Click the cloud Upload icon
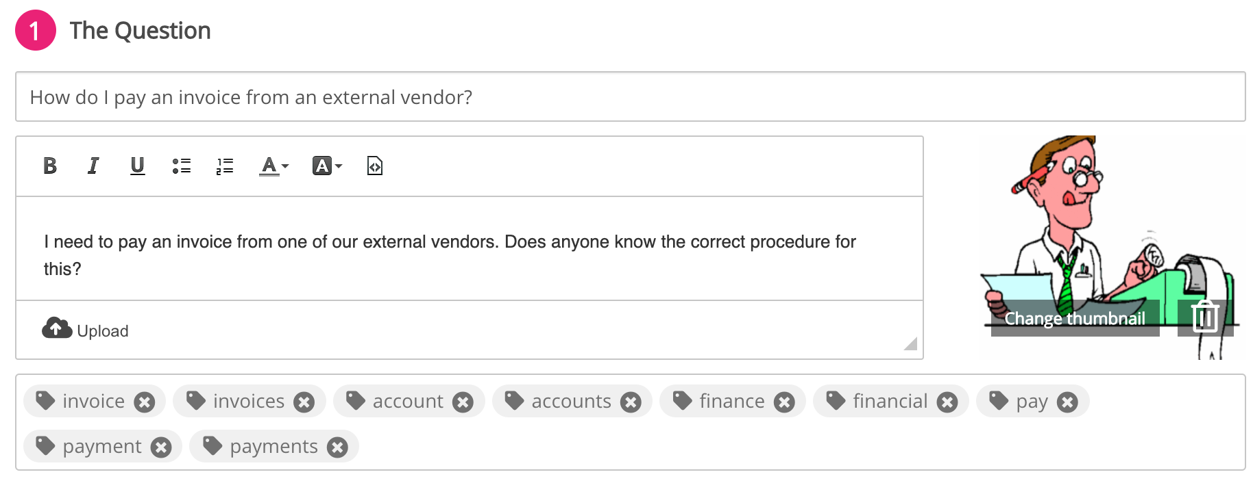The width and height of the screenshot is (1253, 483). (x=57, y=329)
